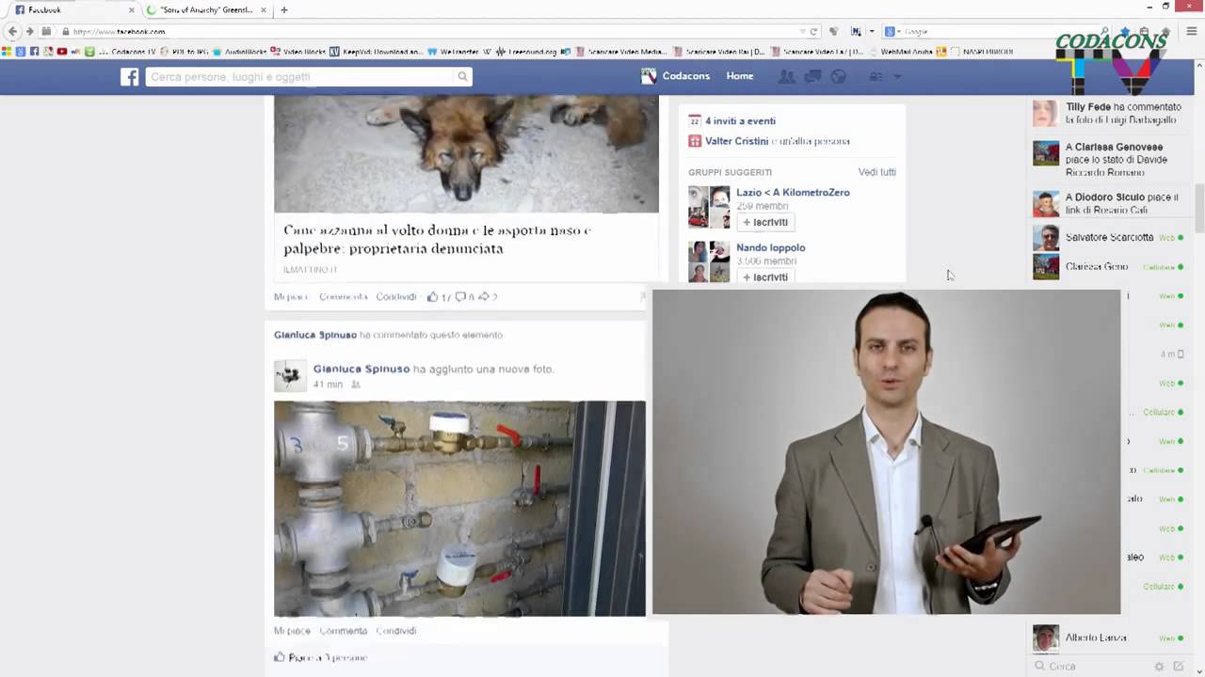Open the Codacons profile link
Image resolution: width=1205 pixels, height=677 pixels.
(x=685, y=76)
